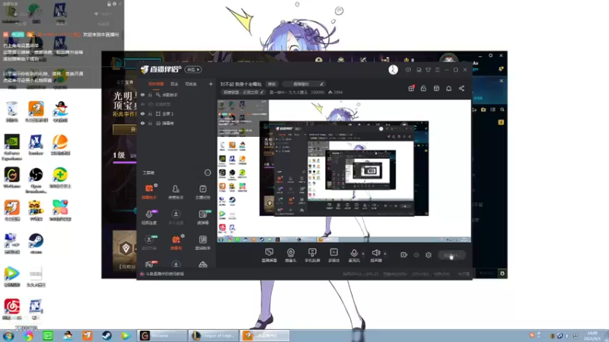Open the speaker dropdown arrow
This screenshot has height=342, width=609.
[x=385, y=254]
